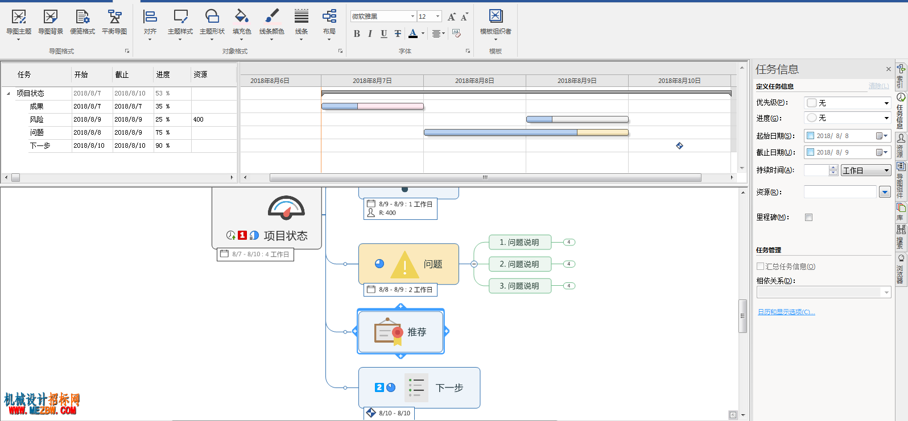Click the 风险 Gantt progress bar
This screenshot has width=908, height=421.
pyautogui.click(x=577, y=119)
